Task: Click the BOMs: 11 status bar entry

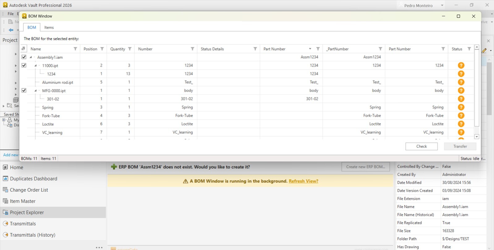Action: (29, 158)
